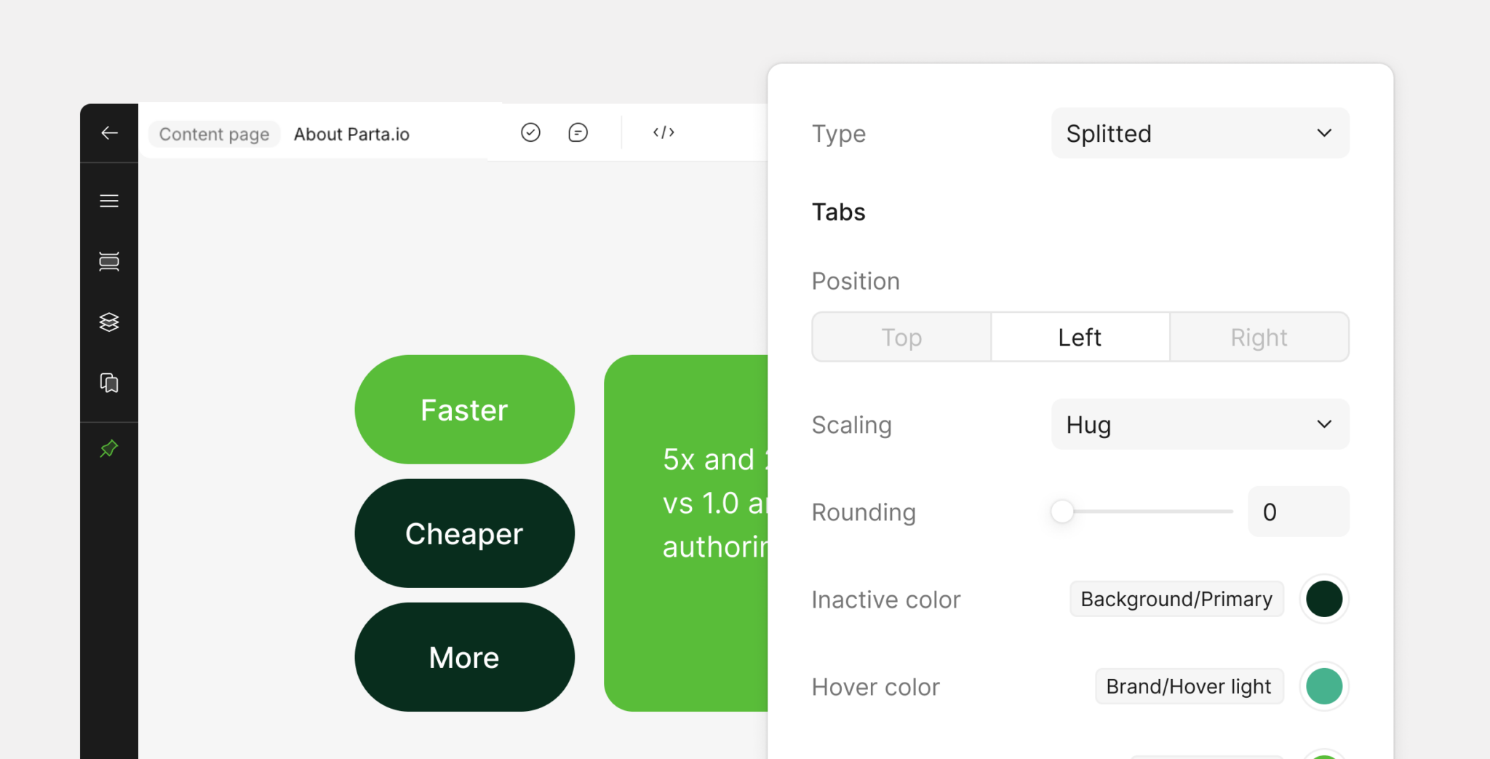Open the bookmarked pages icon in sidebar
This screenshot has height=759, width=1490.
tap(109, 383)
